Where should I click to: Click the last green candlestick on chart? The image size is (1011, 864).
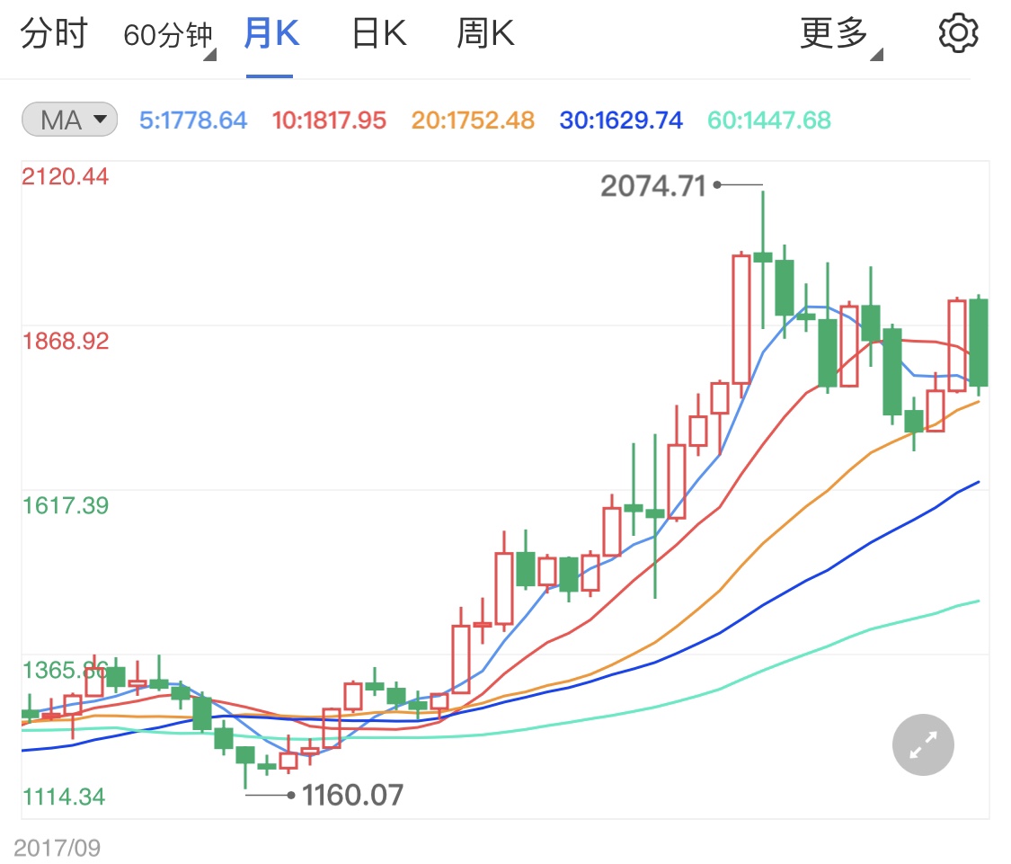979,343
